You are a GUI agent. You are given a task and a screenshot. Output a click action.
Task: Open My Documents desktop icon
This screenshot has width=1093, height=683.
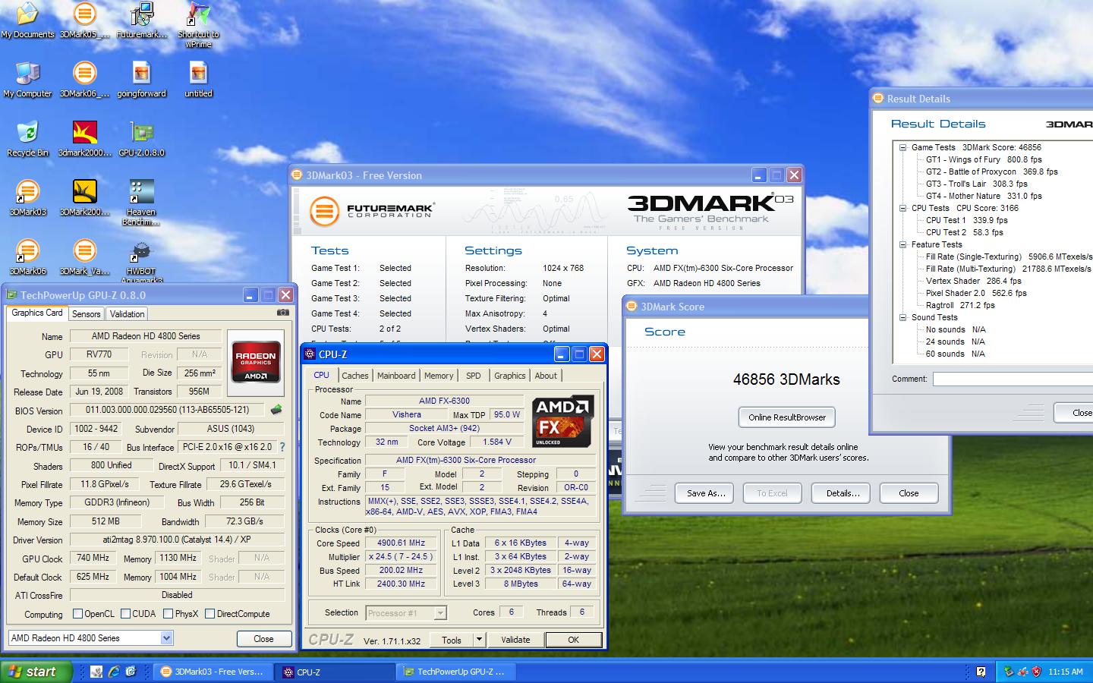27,20
